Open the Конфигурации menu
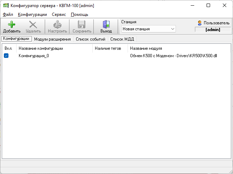Screen dimensions: 233x174 tap(32, 14)
